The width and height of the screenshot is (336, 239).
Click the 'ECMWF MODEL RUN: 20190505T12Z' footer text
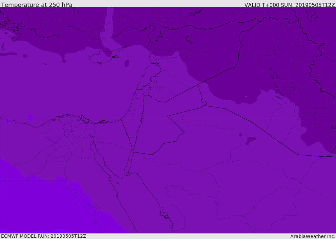[x=44, y=236]
